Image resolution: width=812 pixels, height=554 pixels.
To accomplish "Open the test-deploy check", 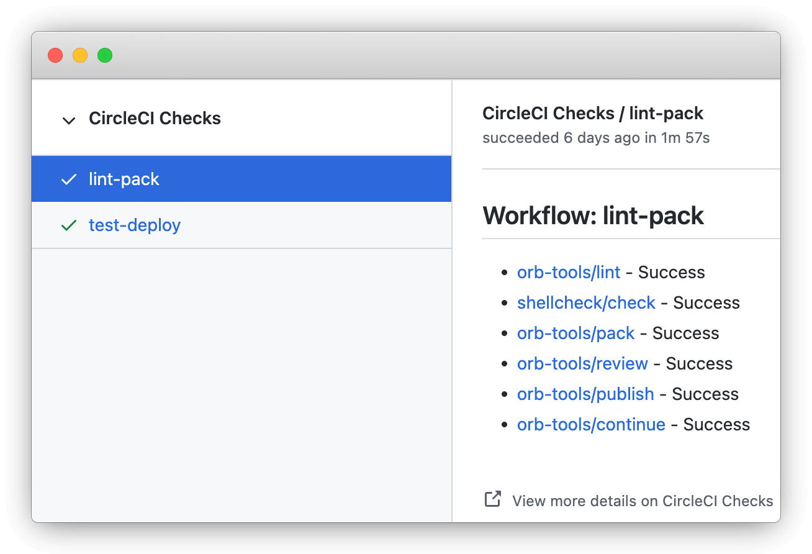I will (135, 225).
